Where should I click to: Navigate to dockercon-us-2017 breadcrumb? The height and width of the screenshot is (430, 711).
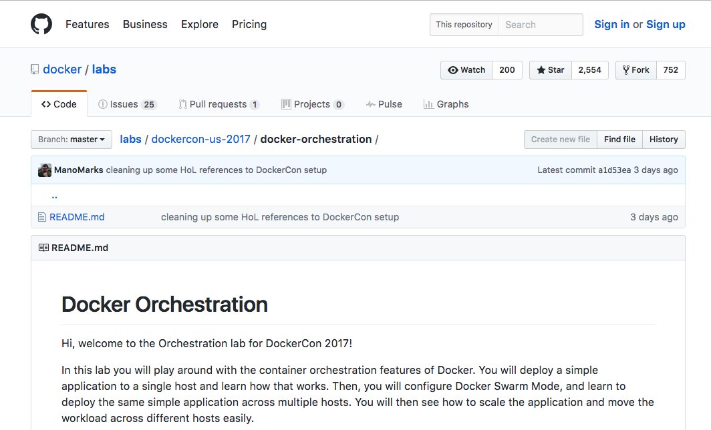click(201, 139)
